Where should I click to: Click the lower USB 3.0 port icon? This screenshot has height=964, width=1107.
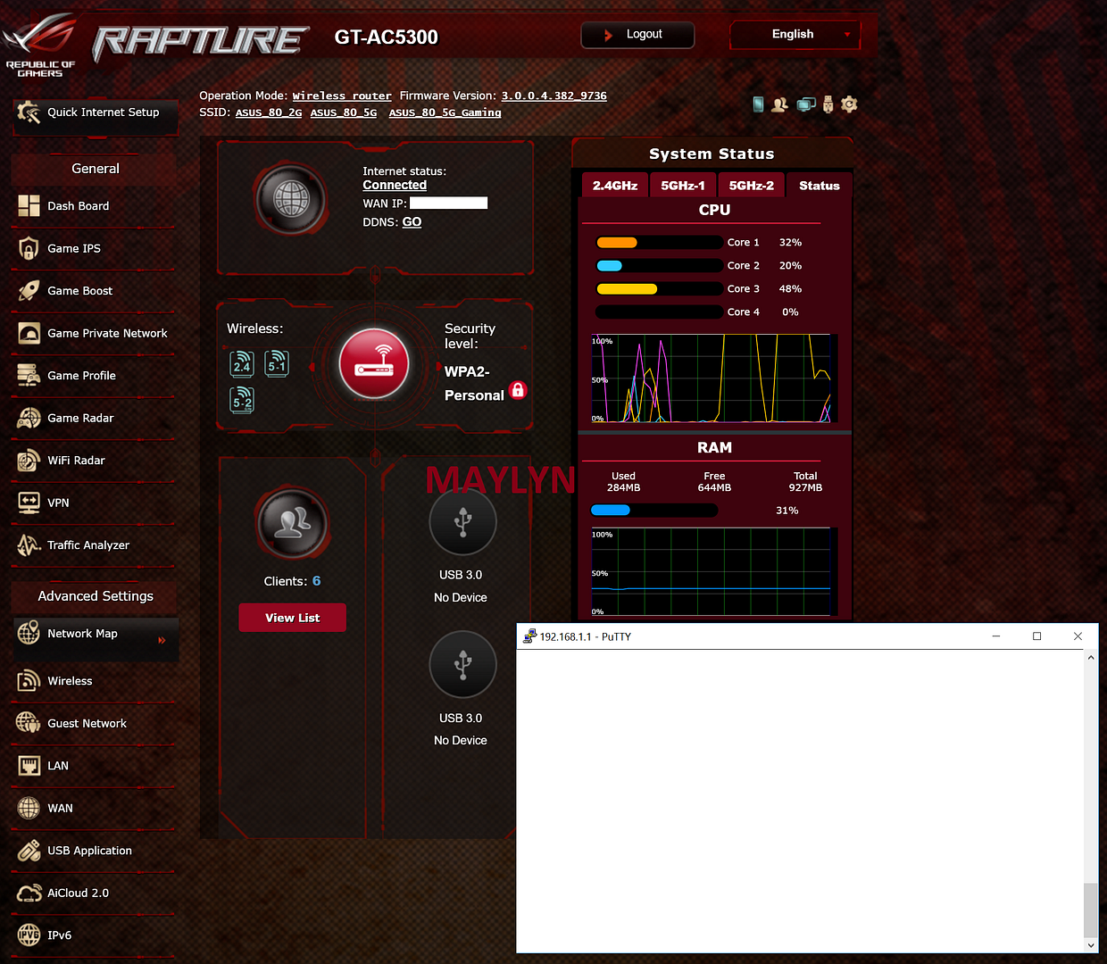point(462,664)
